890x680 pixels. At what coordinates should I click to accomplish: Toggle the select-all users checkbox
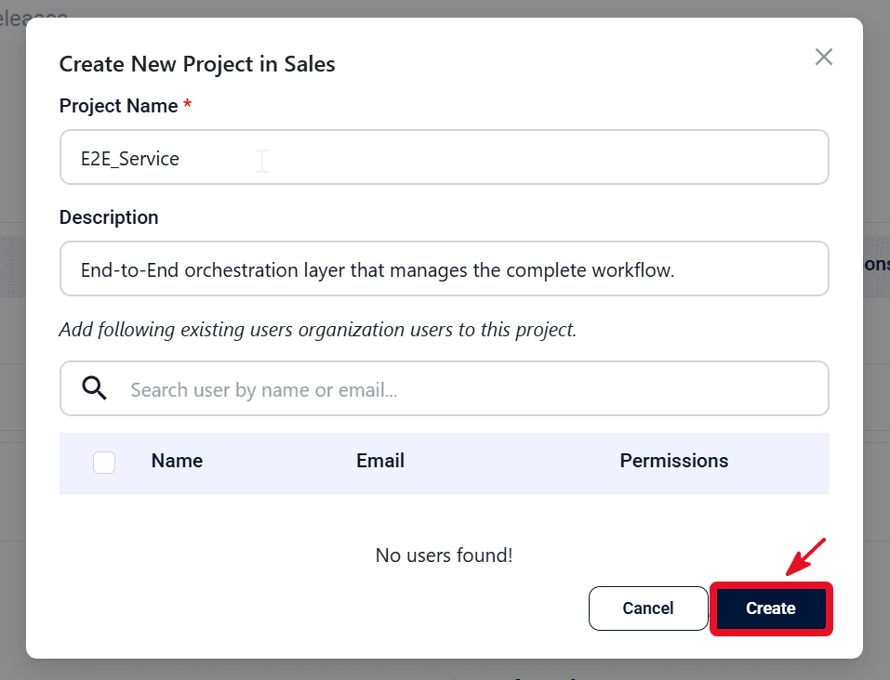tap(104, 463)
